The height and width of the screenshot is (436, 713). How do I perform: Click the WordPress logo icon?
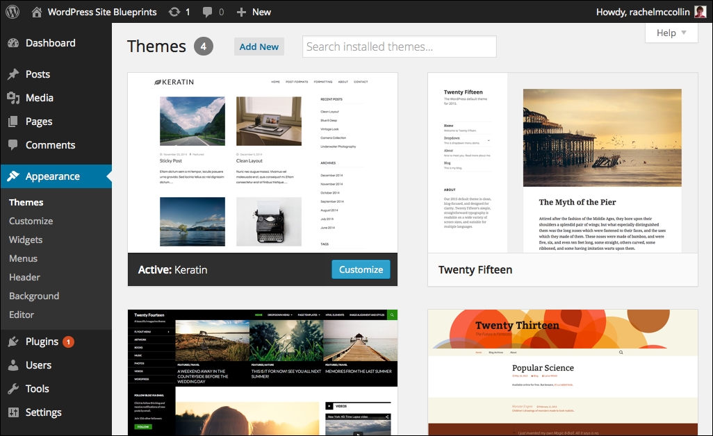(x=13, y=12)
